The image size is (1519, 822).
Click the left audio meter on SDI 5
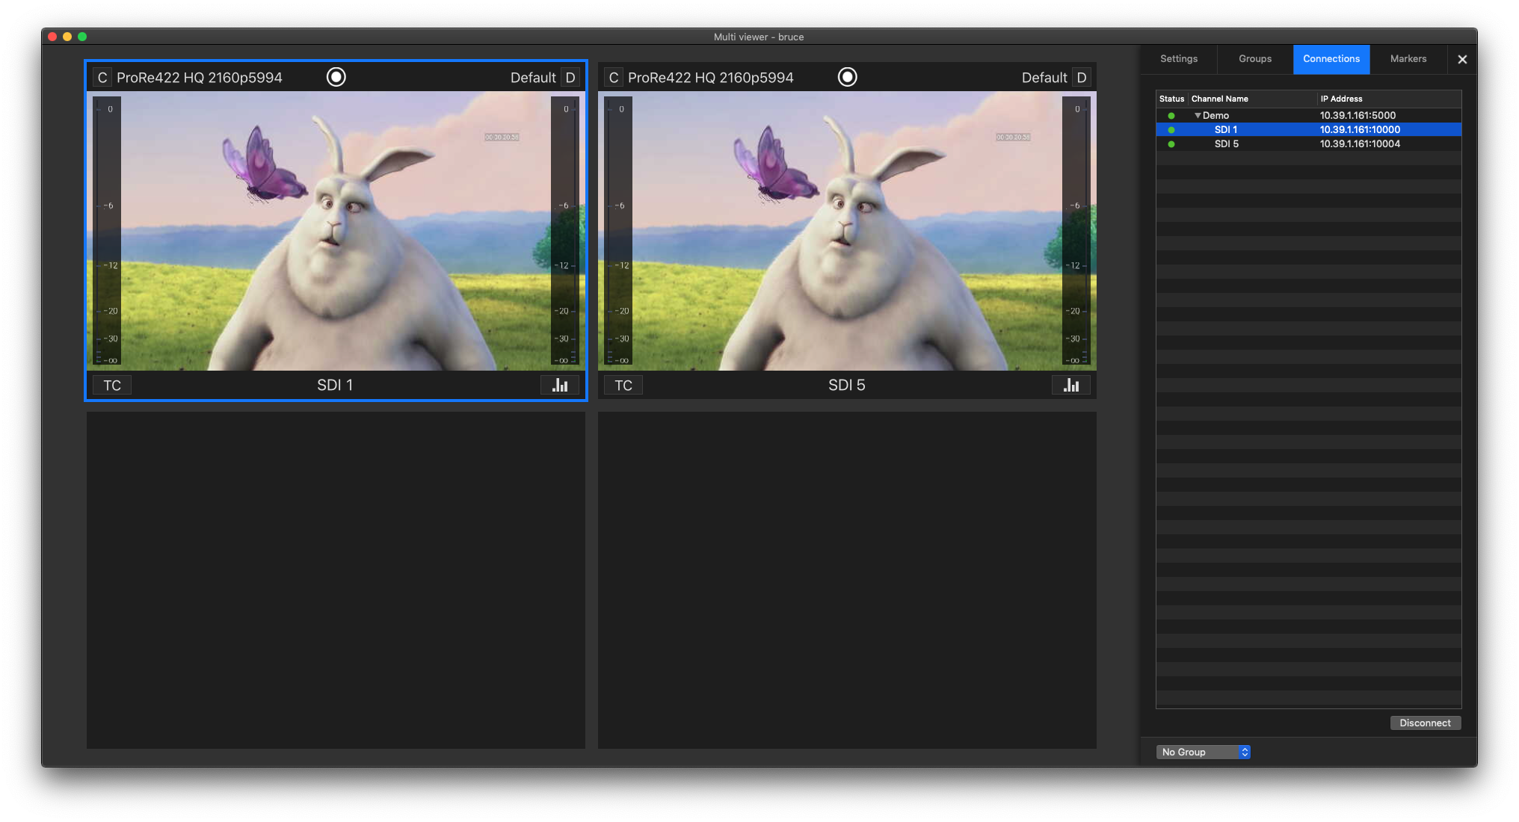(618, 231)
